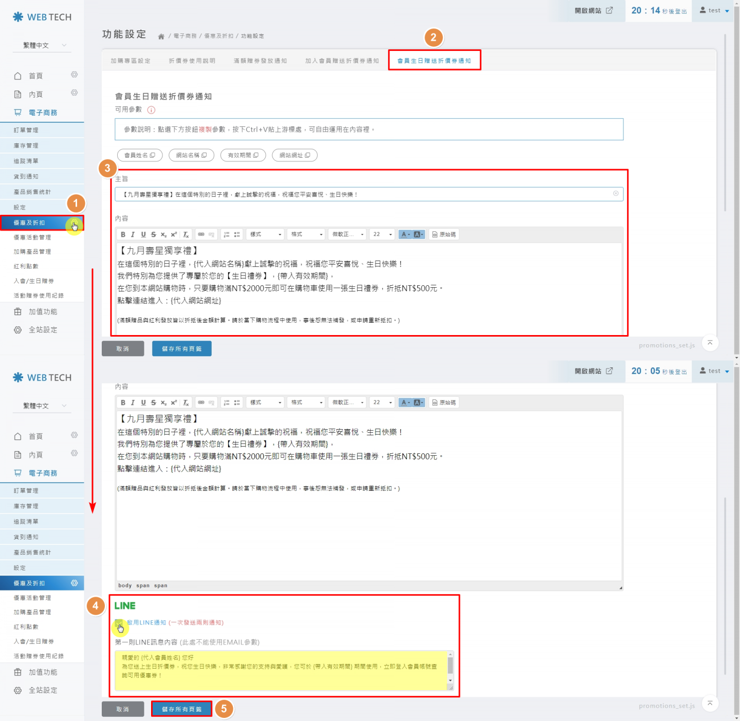This screenshot has height=721, width=740.
Task: Open the 滿額贈券發放通知 tab
Action: [x=260, y=61]
